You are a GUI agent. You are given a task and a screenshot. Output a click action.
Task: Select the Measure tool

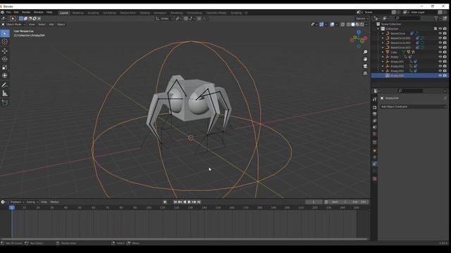5,93
